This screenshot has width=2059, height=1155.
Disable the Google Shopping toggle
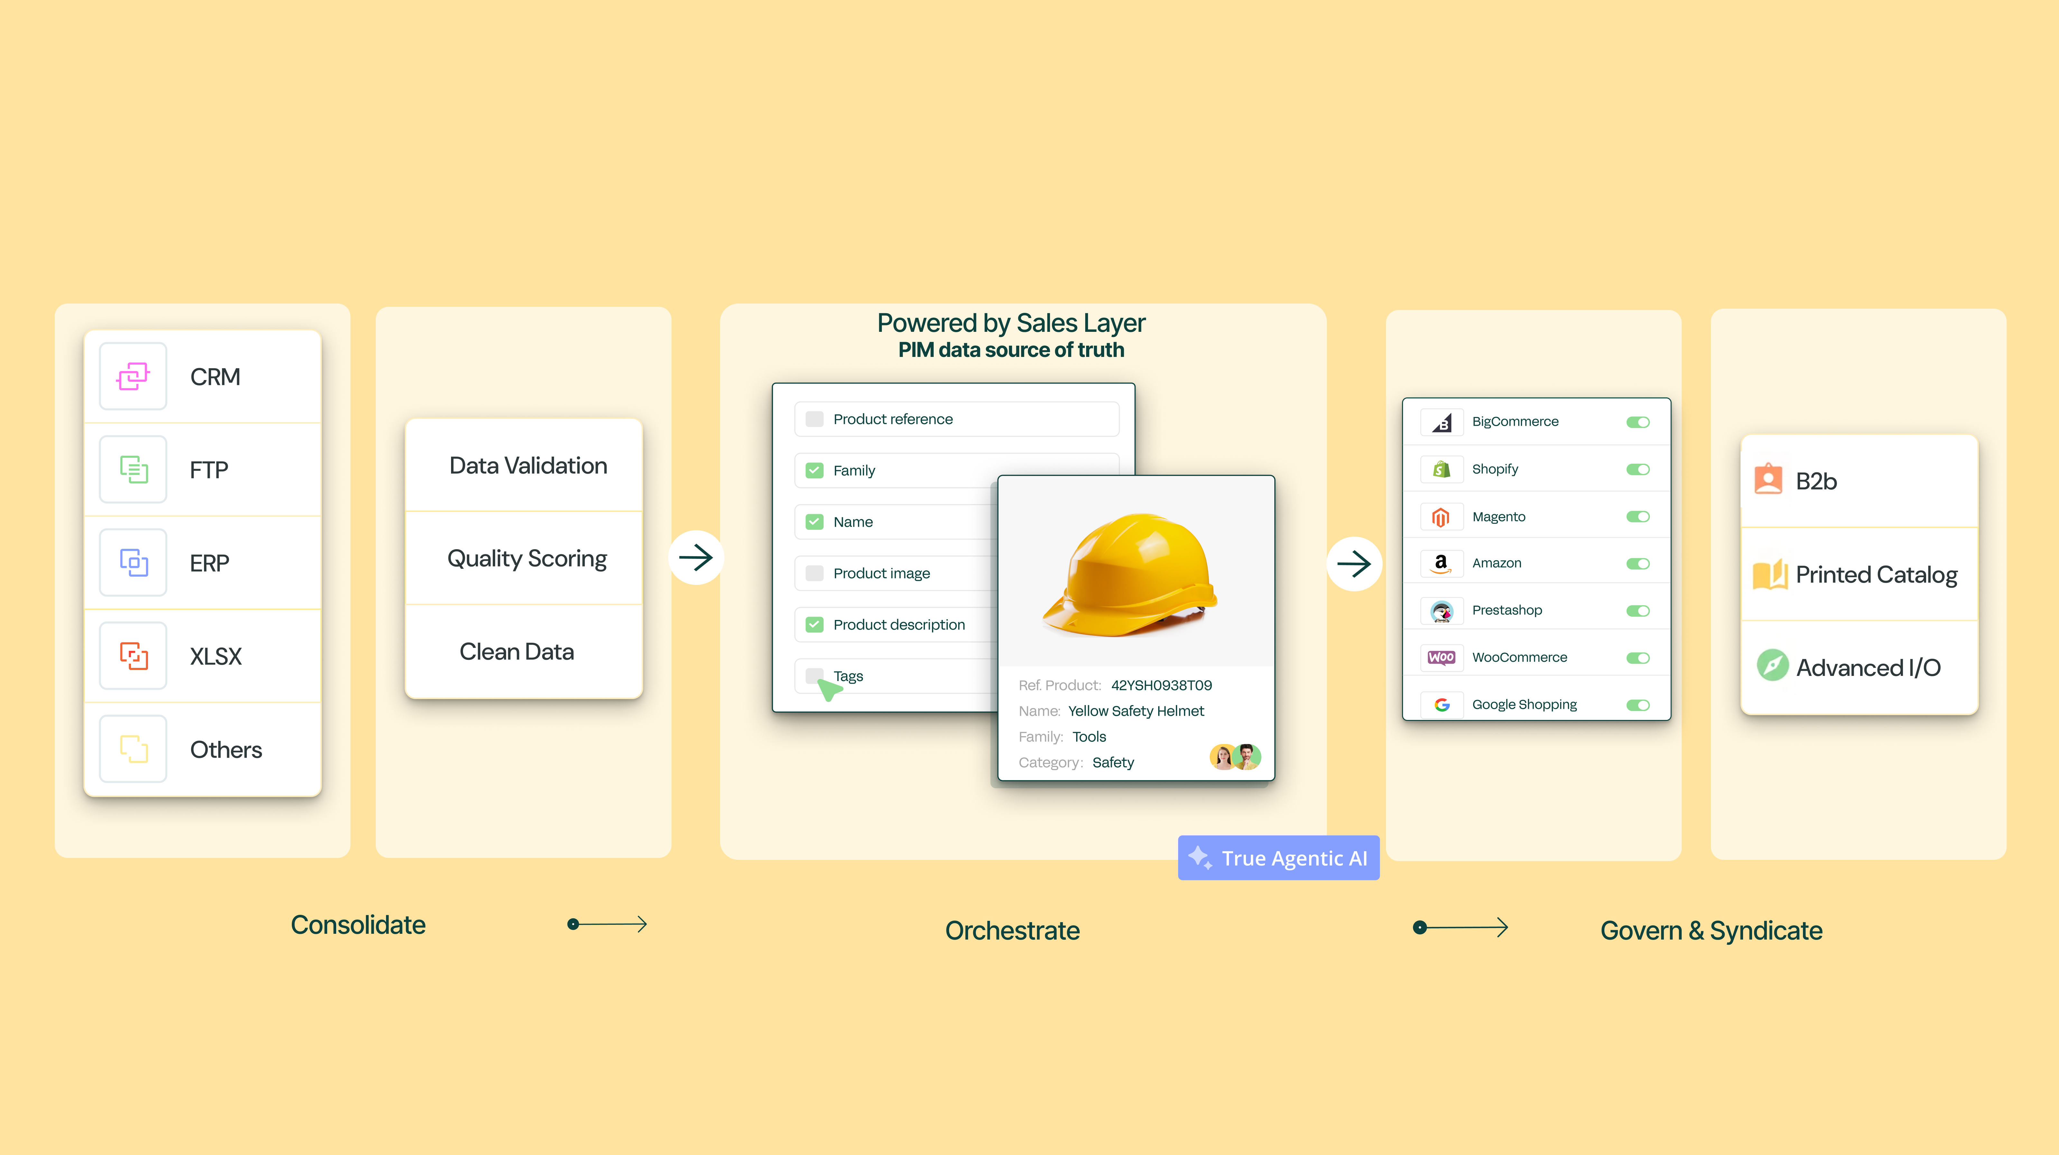(x=1638, y=705)
